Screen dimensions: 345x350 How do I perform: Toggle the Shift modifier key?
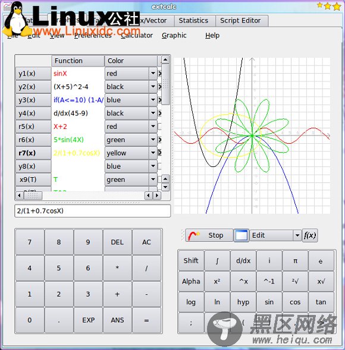pos(191,260)
